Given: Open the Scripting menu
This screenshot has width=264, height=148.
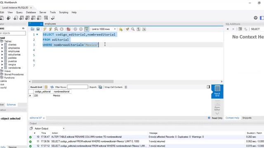Looking at the screenshot, I should pos(64,12).
